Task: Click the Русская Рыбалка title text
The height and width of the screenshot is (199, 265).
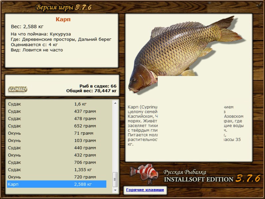Action: (x=185, y=172)
